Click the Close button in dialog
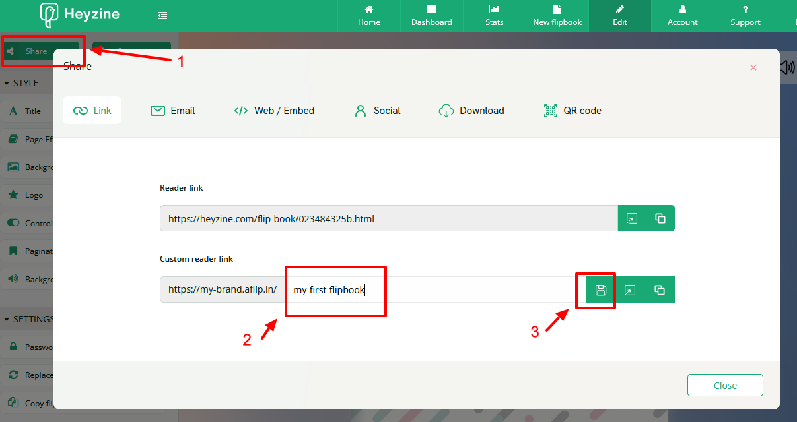The width and height of the screenshot is (797, 422). point(725,386)
